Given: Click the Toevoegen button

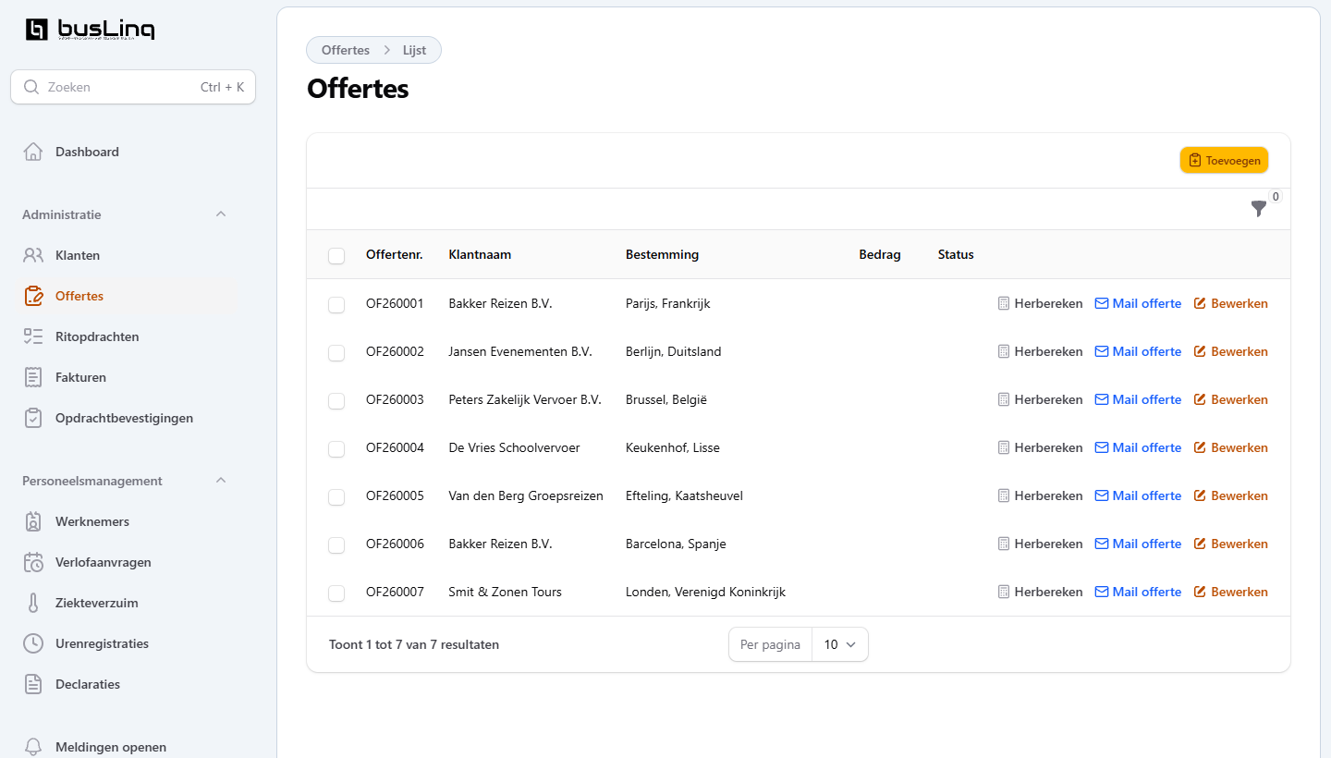Looking at the screenshot, I should (1224, 160).
